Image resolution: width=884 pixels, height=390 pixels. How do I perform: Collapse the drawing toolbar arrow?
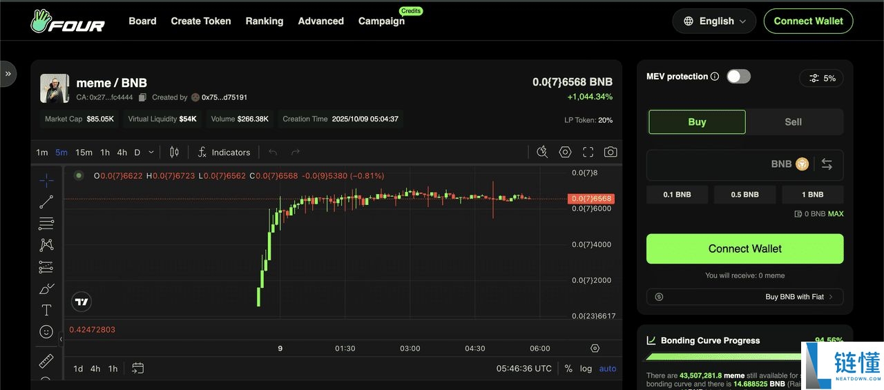pos(61,339)
